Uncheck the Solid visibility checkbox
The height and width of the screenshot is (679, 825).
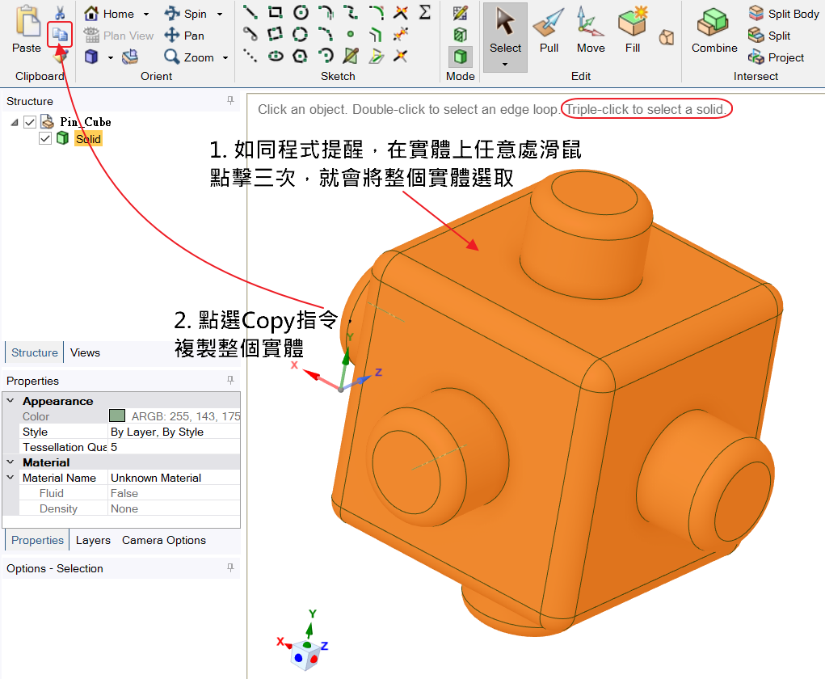point(45,138)
